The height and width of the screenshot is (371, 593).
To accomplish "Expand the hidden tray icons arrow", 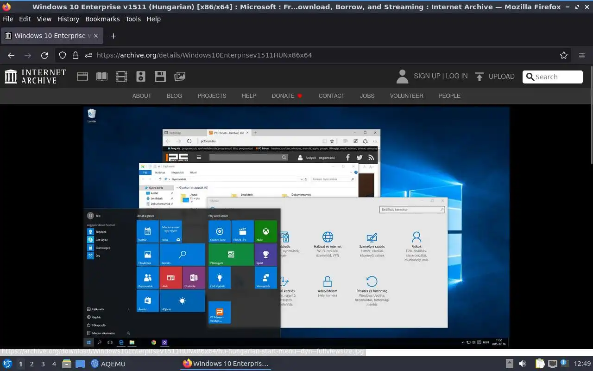I will point(509,364).
